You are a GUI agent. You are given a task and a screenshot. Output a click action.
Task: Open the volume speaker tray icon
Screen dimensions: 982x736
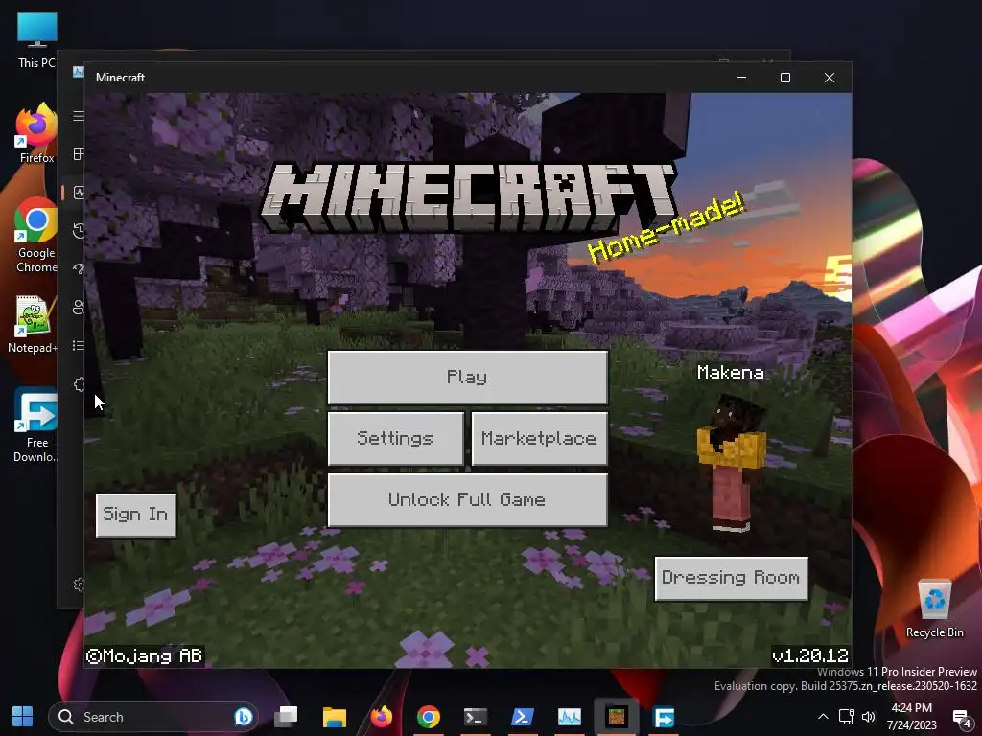[869, 717]
